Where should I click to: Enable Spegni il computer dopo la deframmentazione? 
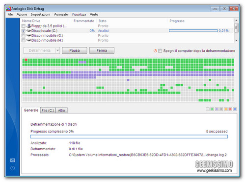[160, 51]
